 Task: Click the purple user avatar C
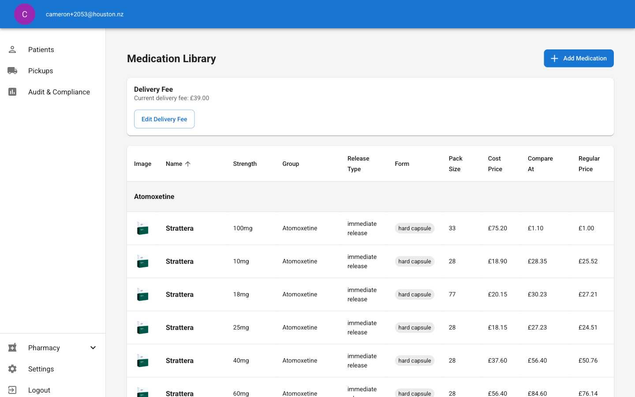tap(25, 14)
